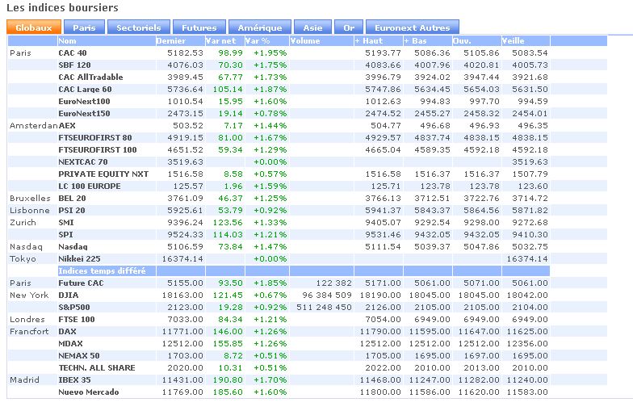633x415 pixels.
Task: Open the DJIA index
Action: (68, 296)
